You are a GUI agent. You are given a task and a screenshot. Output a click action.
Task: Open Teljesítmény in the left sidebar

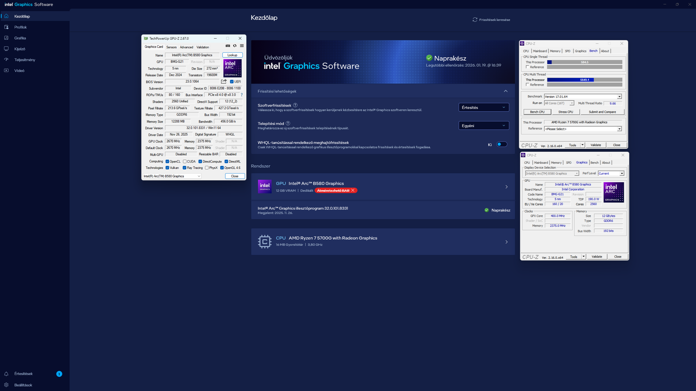(25, 60)
